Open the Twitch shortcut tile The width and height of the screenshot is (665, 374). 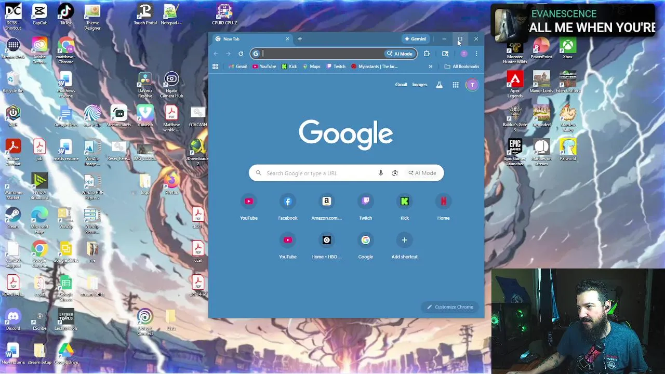(366, 207)
